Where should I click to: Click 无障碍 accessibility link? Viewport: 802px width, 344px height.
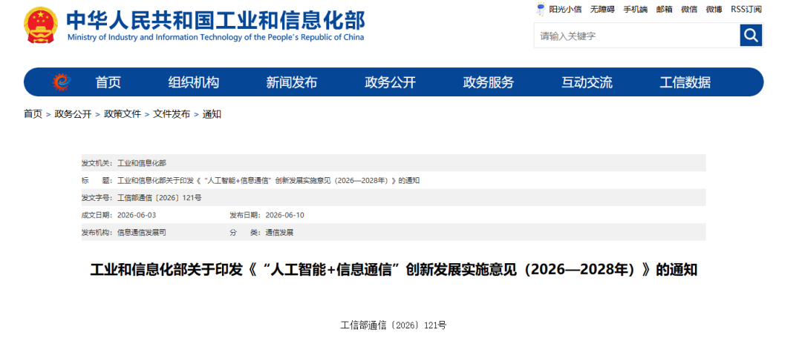pos(602,9)
